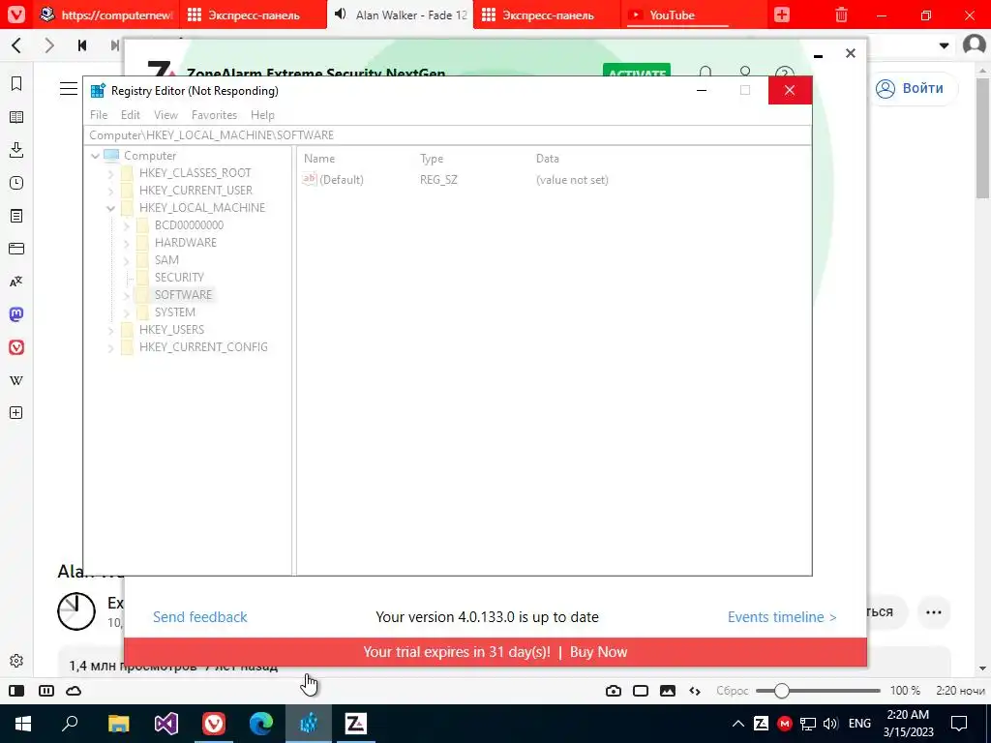The height and width of the screenshot is (743, 991).
Task: Expand the SAM key arrow
Action: click(x=127, y=259)
